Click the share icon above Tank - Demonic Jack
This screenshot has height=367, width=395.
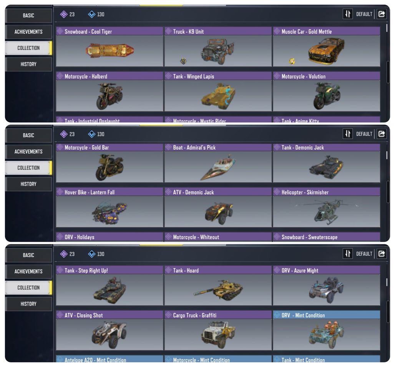pos(382,134)
